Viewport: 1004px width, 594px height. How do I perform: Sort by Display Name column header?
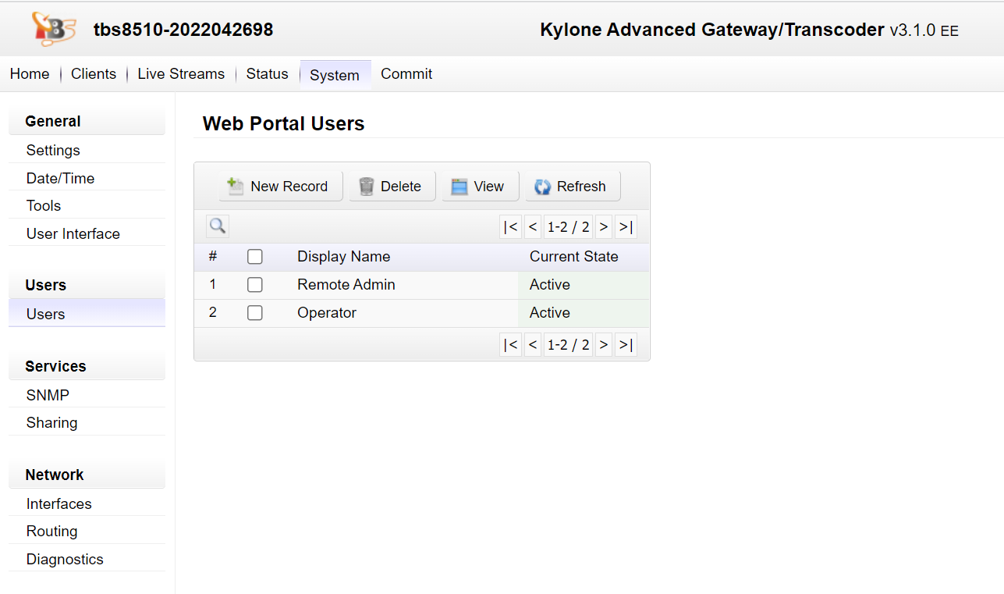tap(343, 257)
